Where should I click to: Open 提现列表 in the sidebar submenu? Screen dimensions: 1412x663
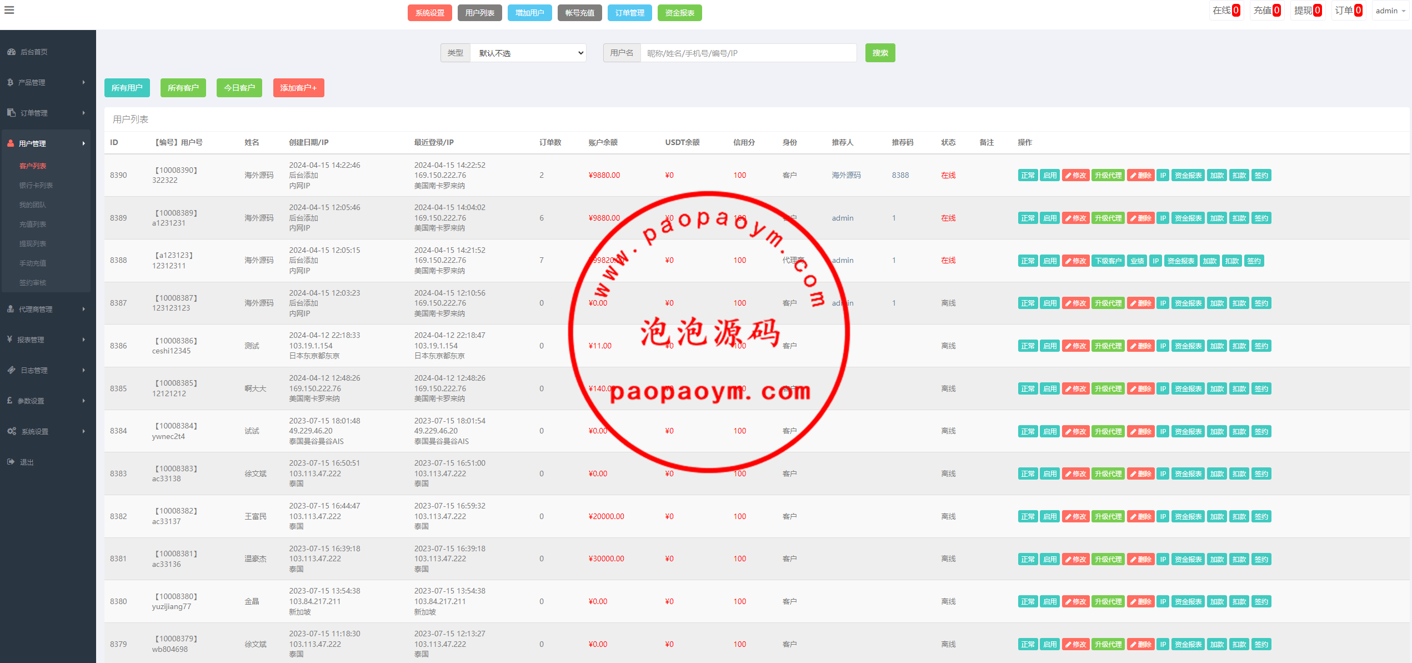pos(33,243)
